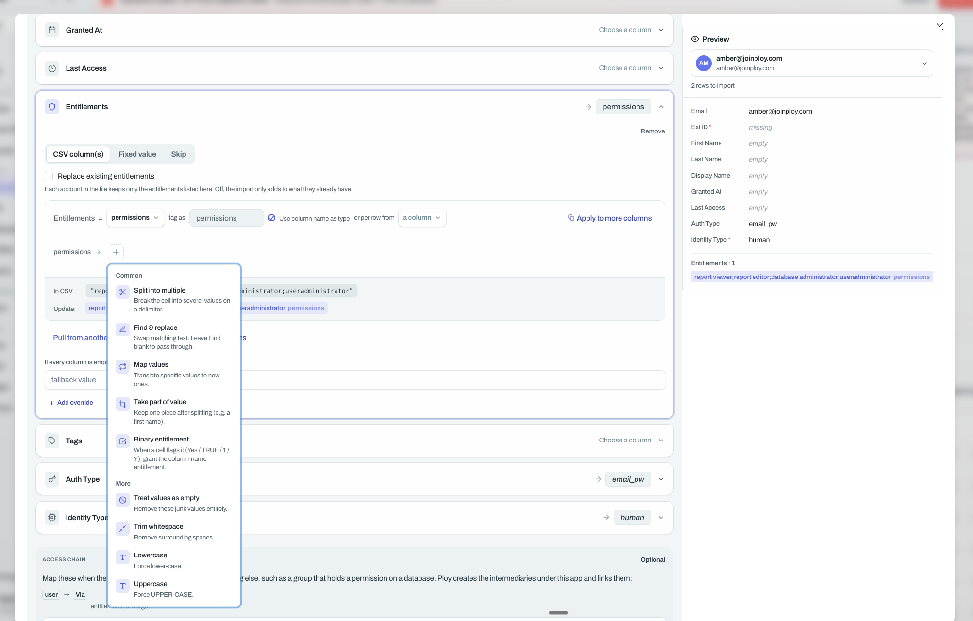Click the scissors icon for Split into multiple

click(122, 292)
